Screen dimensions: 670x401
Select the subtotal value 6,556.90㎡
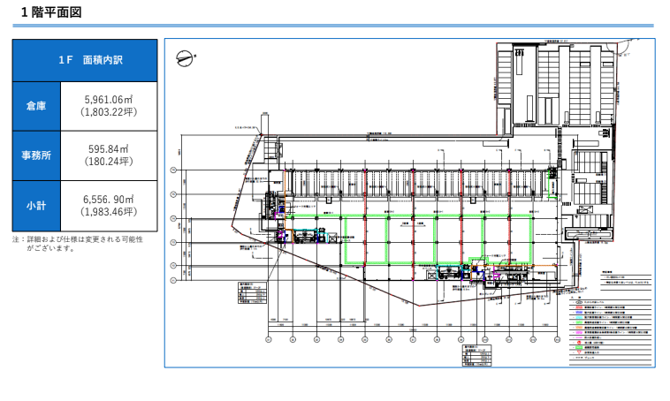click(x=109, y=200)
